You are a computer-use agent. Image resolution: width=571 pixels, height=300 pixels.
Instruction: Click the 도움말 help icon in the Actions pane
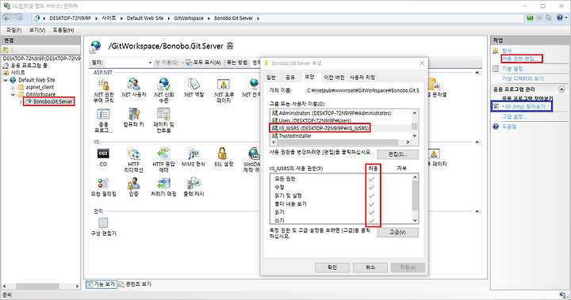[496, 127]
